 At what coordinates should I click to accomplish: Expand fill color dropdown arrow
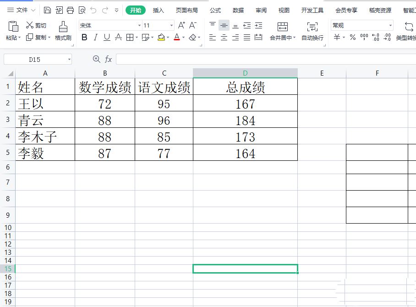[x=168, y=38]
